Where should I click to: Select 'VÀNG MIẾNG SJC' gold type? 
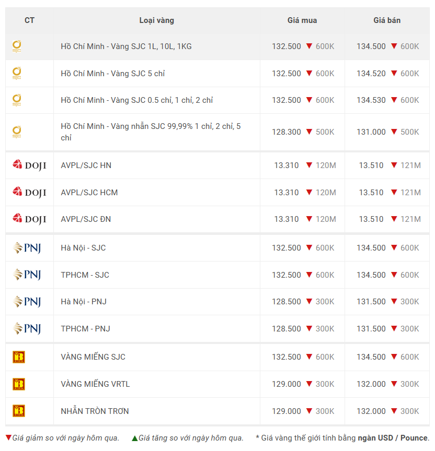pos(93,357)
